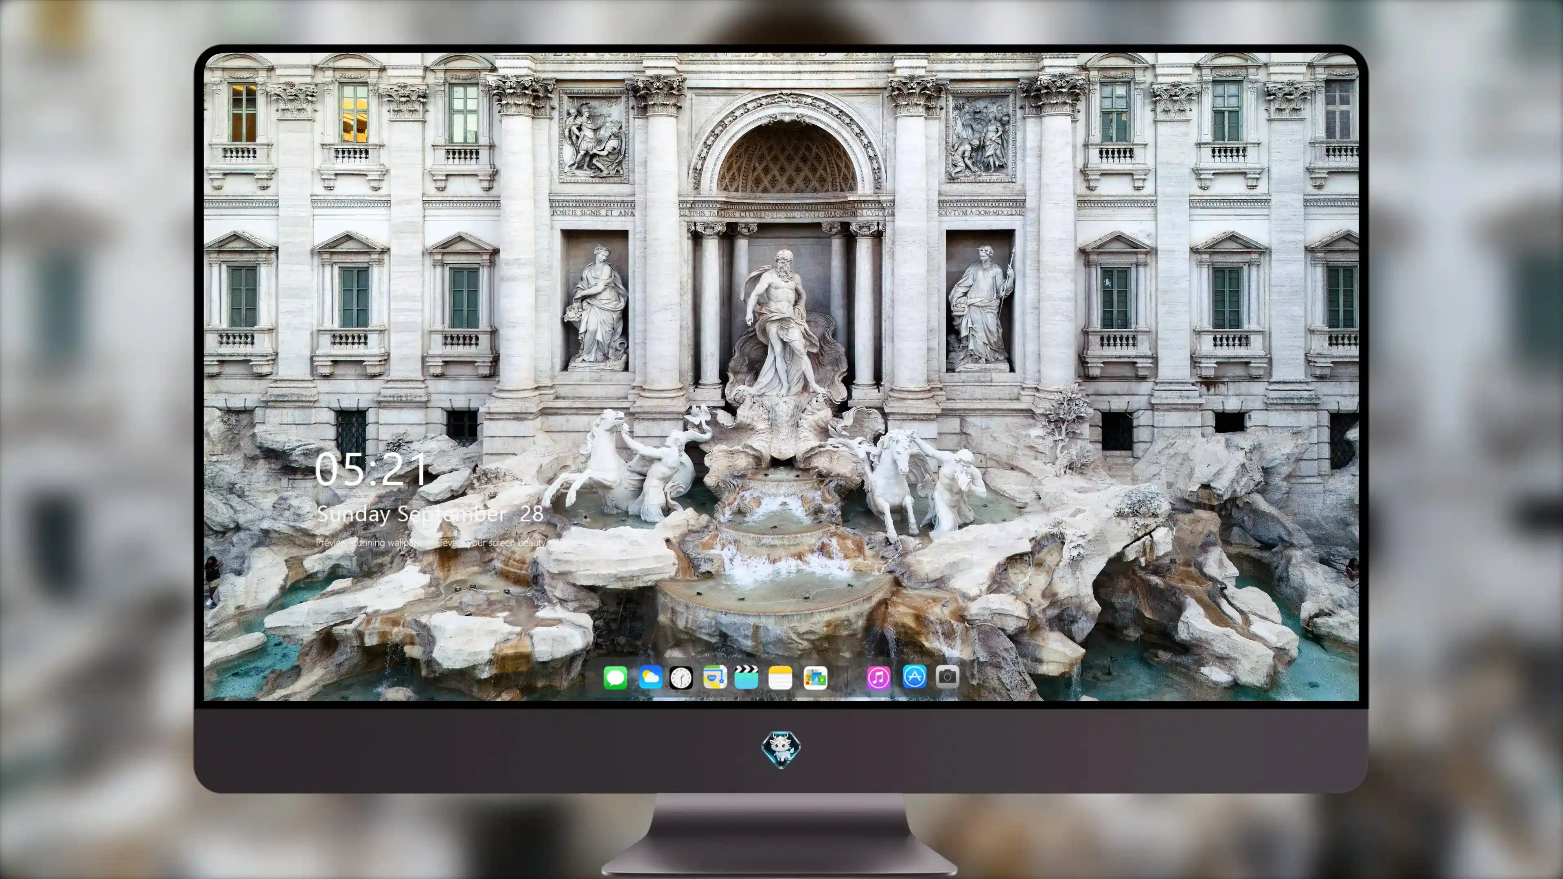Launch the pink iTunes music app
Screen dimensions: 1563x879
[879, 678]
